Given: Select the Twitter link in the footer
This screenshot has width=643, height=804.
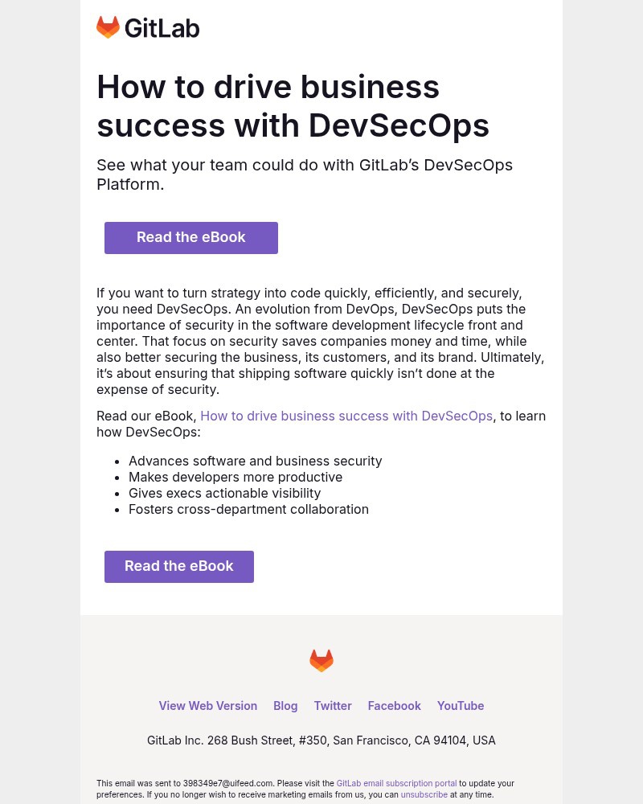Looking at the screenshot, I should (333, 705).
